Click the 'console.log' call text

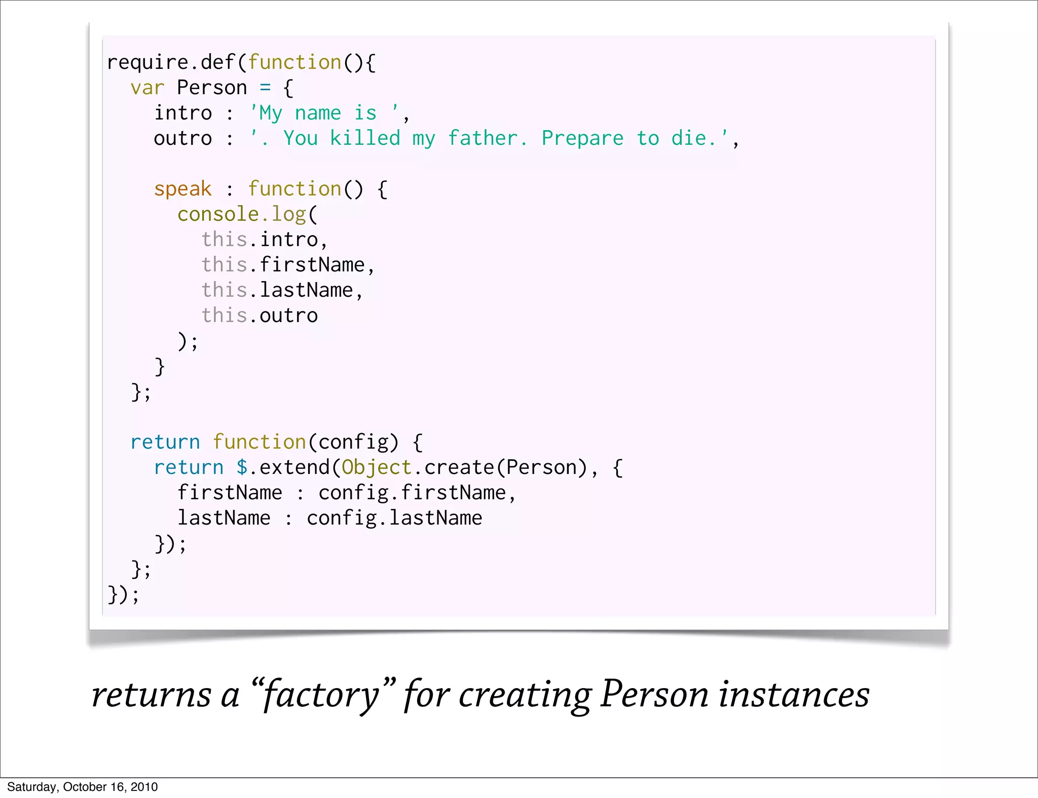[242, 214]
